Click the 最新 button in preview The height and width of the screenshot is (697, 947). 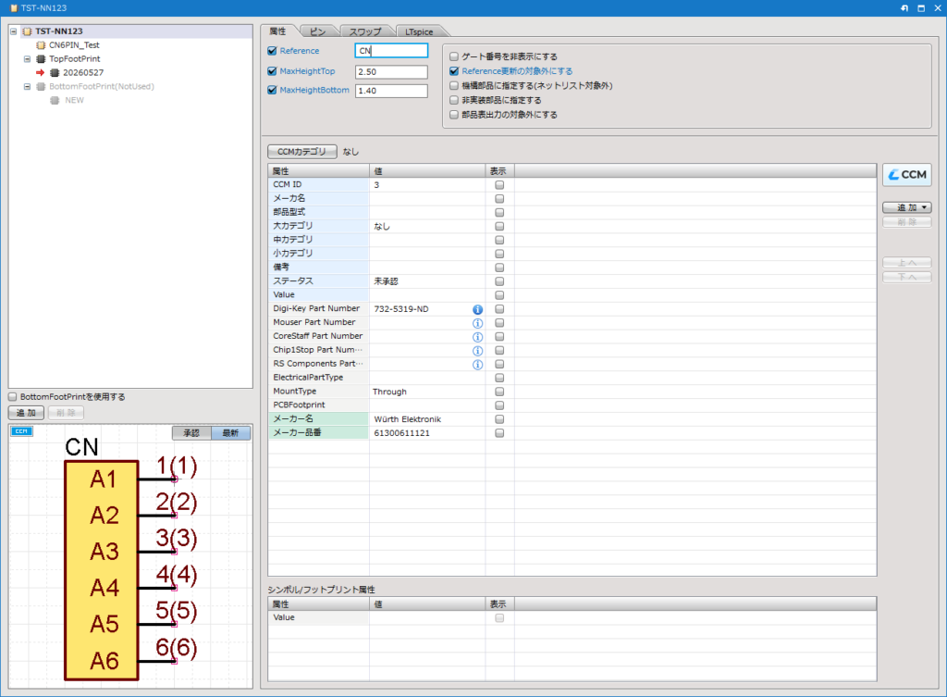click(230, 433)
